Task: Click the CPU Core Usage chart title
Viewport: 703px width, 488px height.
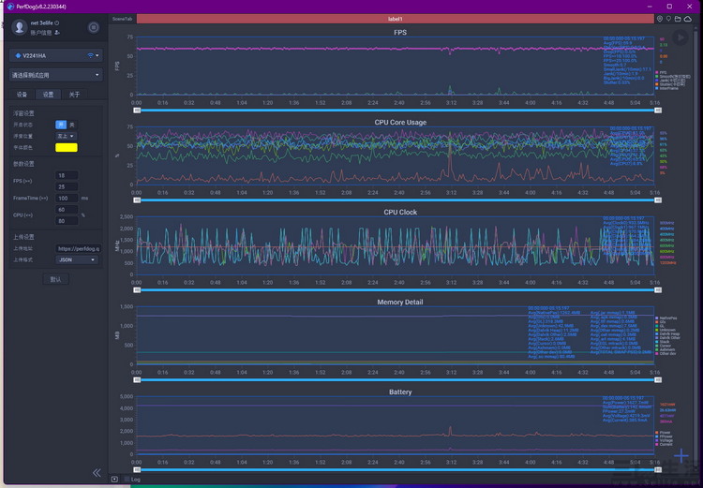Action: 400,123
